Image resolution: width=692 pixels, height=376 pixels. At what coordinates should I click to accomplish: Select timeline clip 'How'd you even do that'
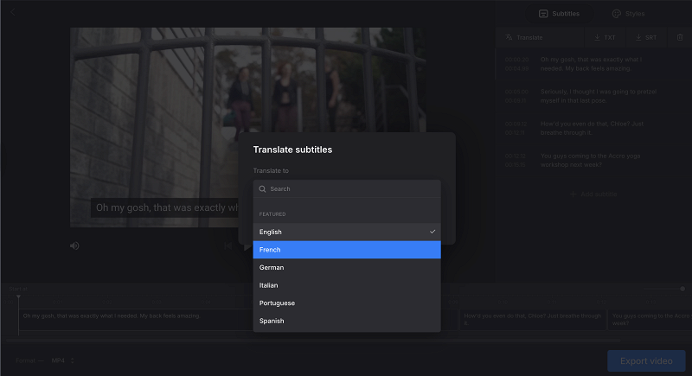click(x=533, y=320)
